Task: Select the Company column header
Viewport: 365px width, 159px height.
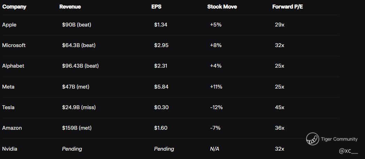Action: tap(14, 7)
